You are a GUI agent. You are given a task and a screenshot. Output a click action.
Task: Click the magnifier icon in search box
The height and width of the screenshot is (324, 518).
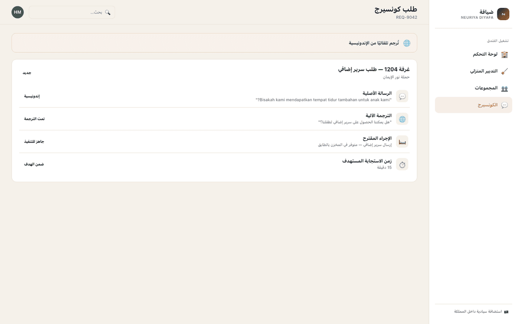click(x=108, y=12)
